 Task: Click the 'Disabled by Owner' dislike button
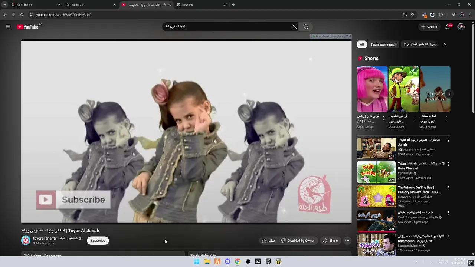[x=298, y=241]
